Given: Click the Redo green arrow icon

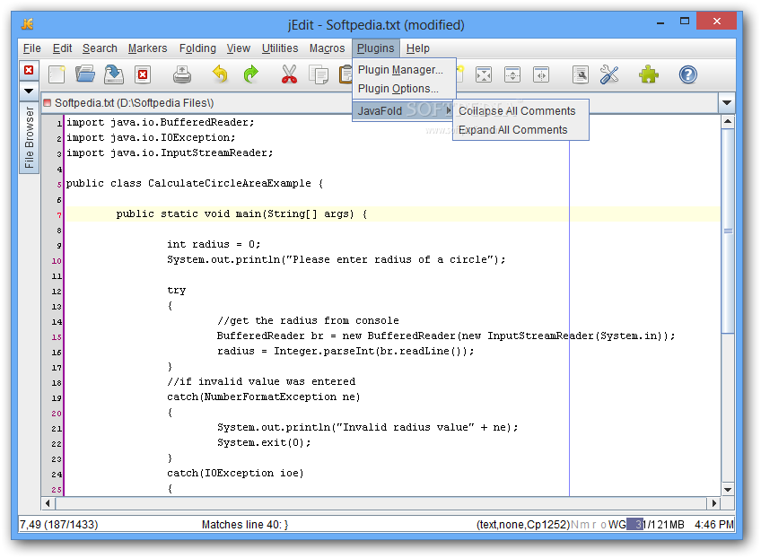Looking at the screenshot, I should 251,74.
